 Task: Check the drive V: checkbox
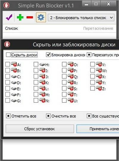(x=93, y=64)
